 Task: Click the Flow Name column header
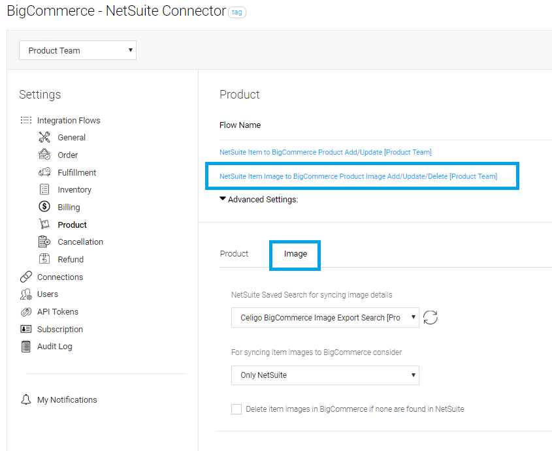click(x=240, y=125)
